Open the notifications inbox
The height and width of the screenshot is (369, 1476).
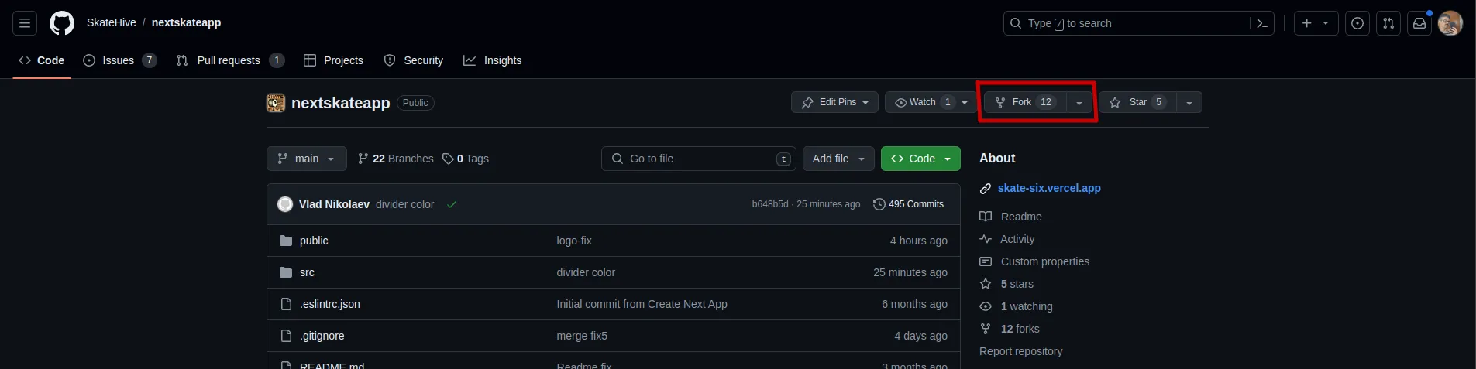point(1419,23)
